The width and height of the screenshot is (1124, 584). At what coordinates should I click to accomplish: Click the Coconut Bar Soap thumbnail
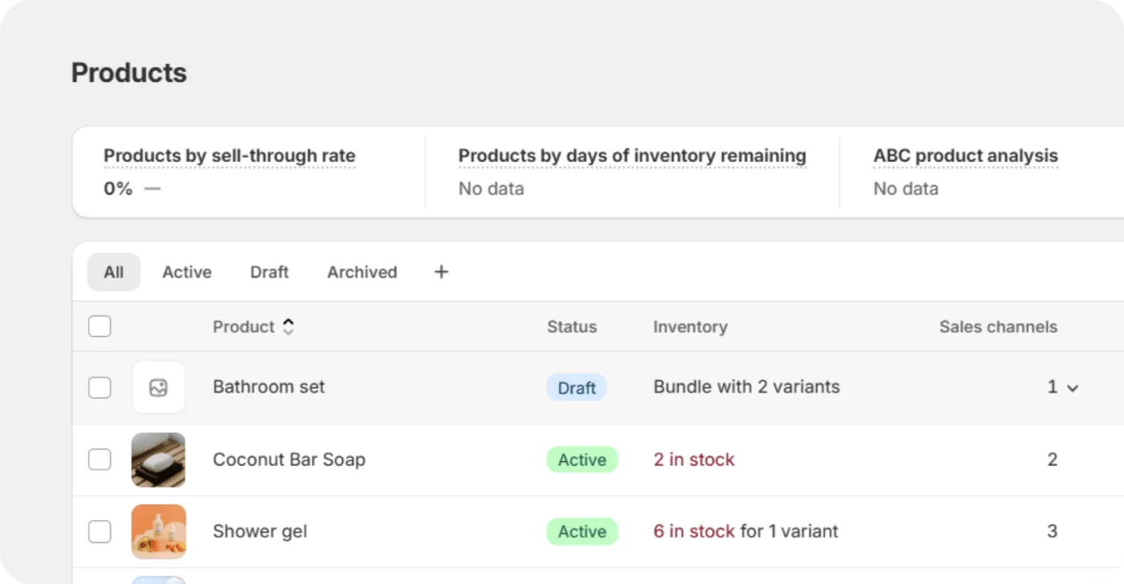pos(158,460)
